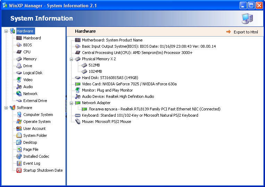Click the External Drive icon in sidebar
The image size is (265, 187).
pos(19,101)
